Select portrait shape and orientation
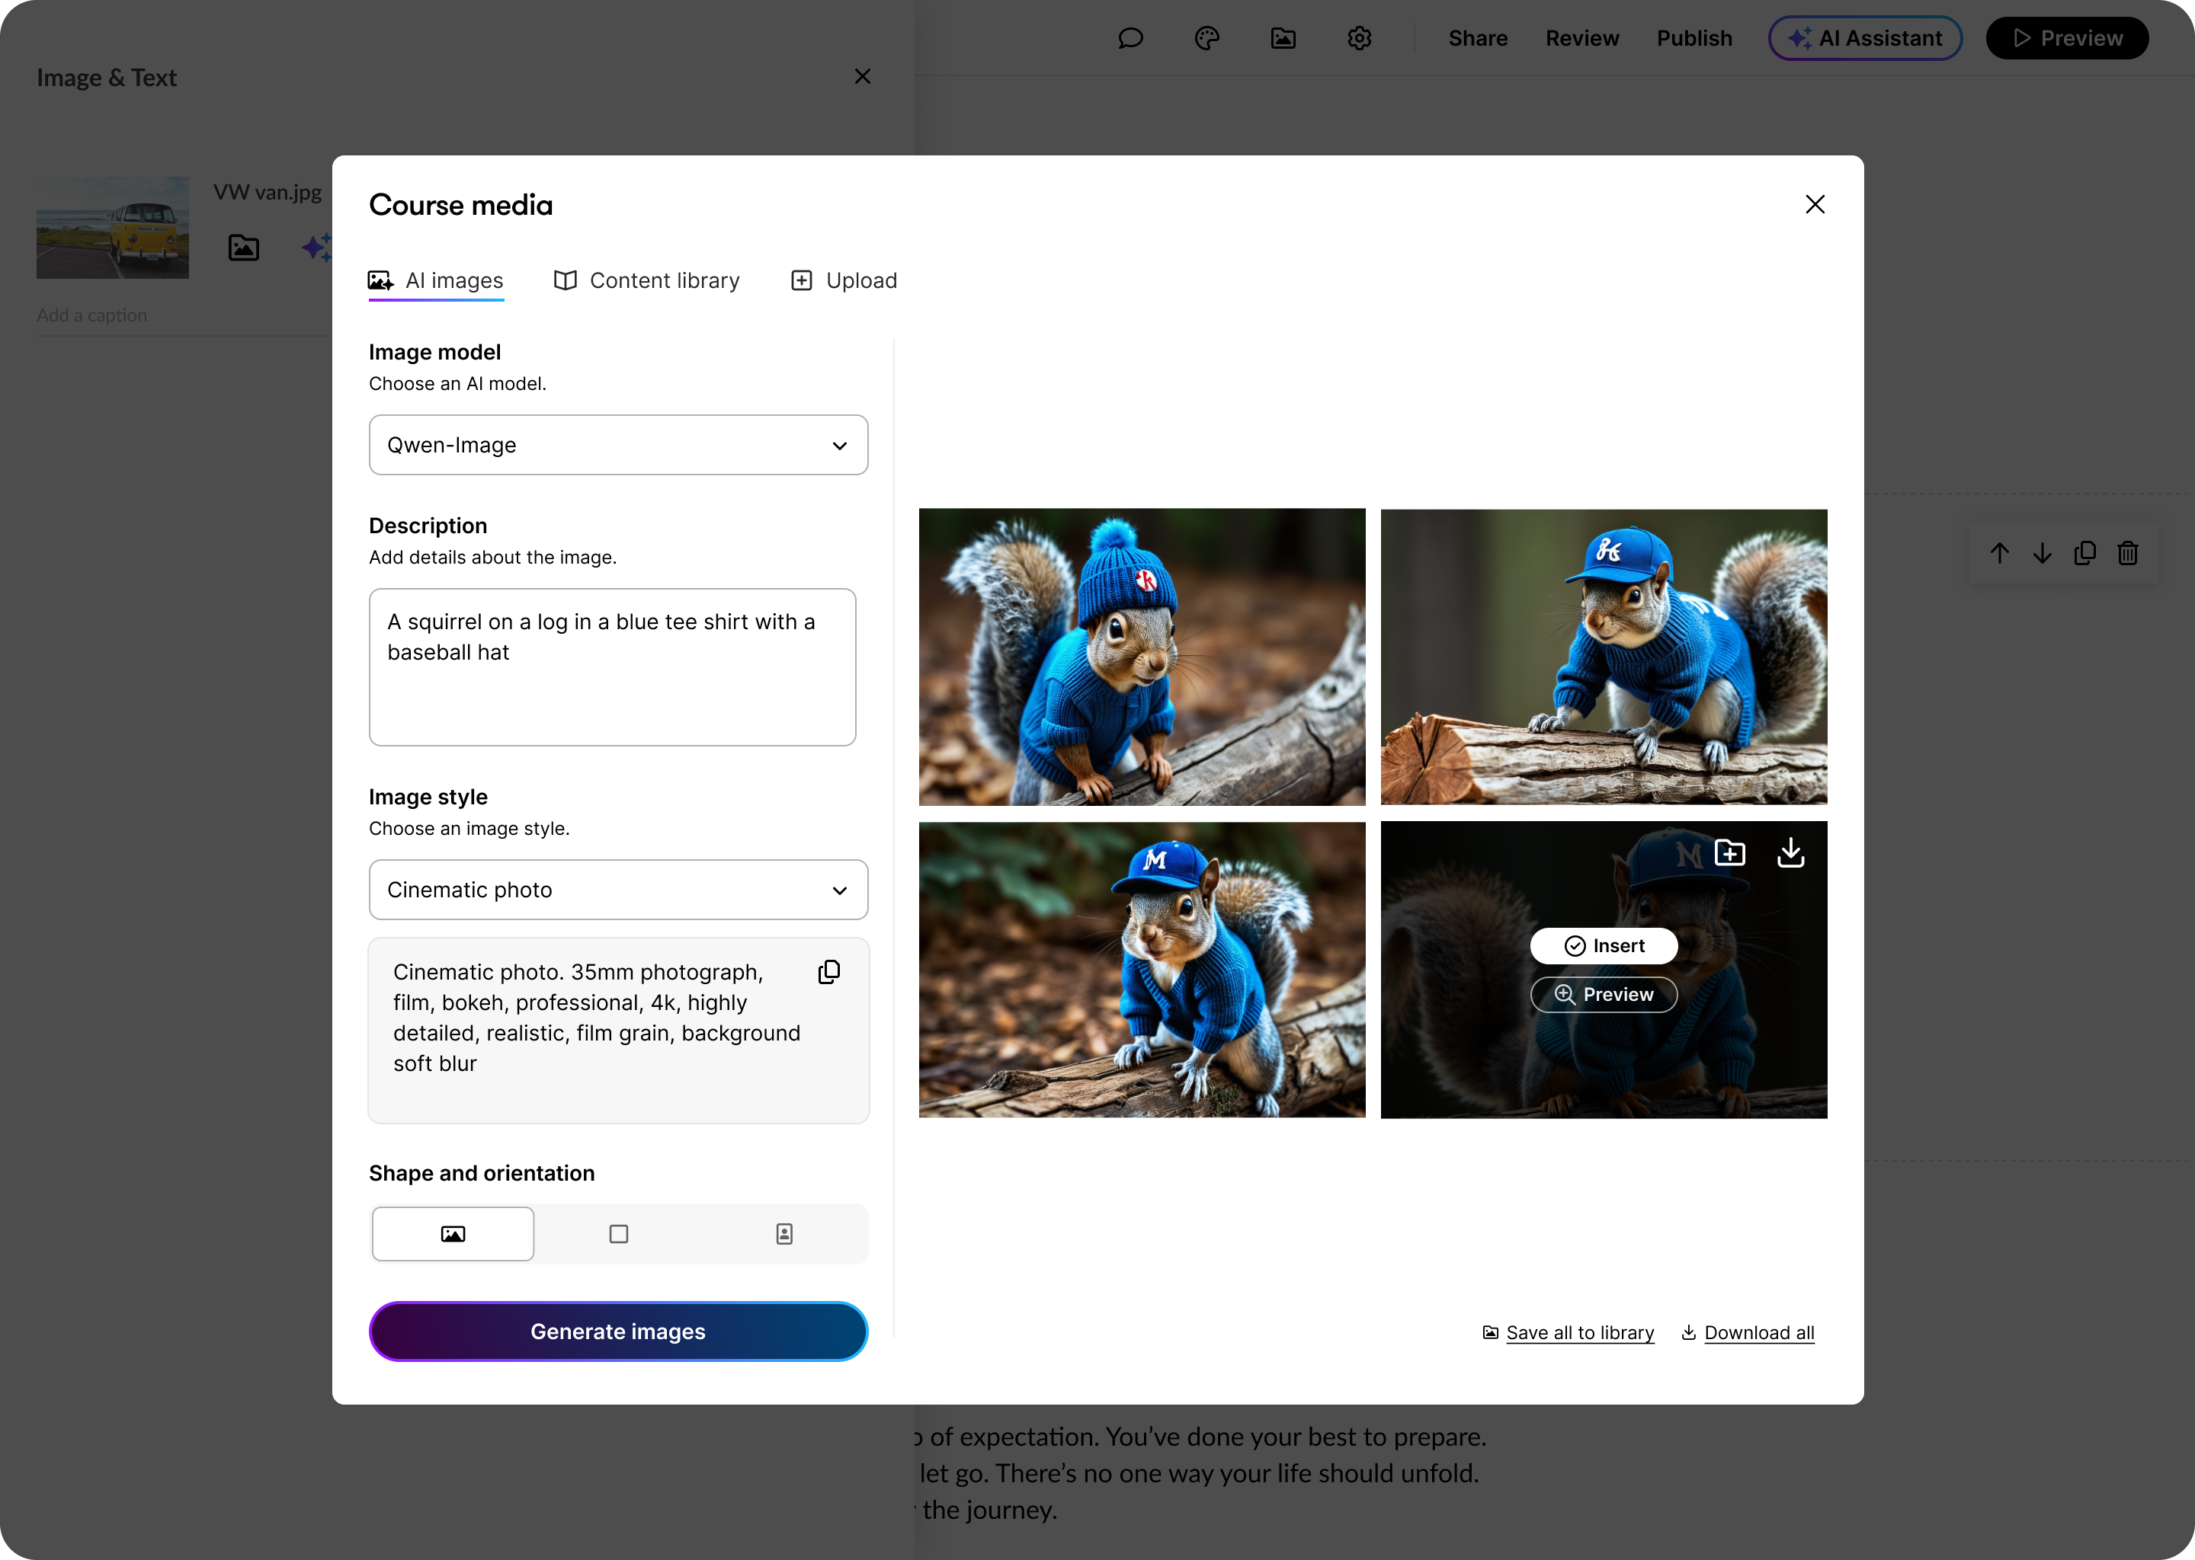This screenshot has height=1560, width=2195. coord(784,1233)
